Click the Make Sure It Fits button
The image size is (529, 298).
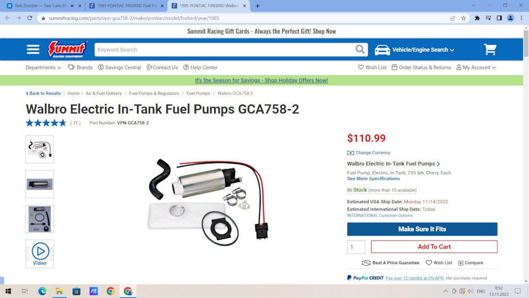[422, 229]
